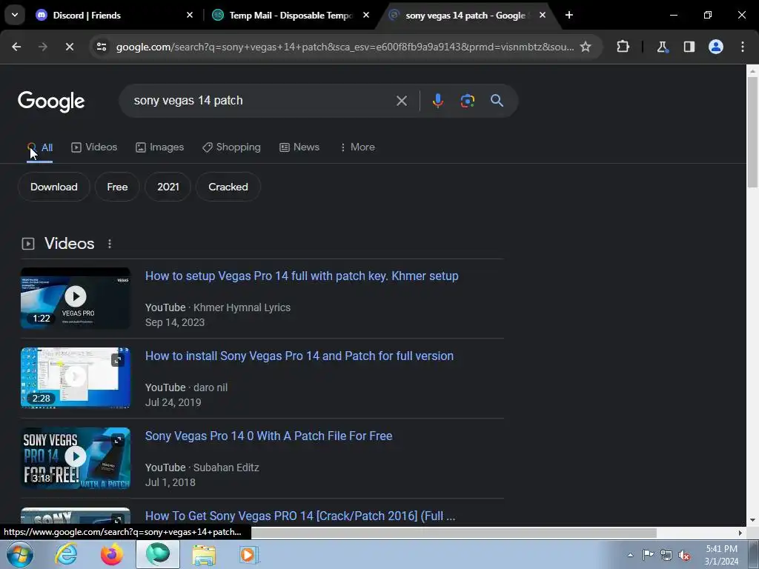Go back to the previous page
759x569 pixels.
pyautogui.click(x=16, y=47)
